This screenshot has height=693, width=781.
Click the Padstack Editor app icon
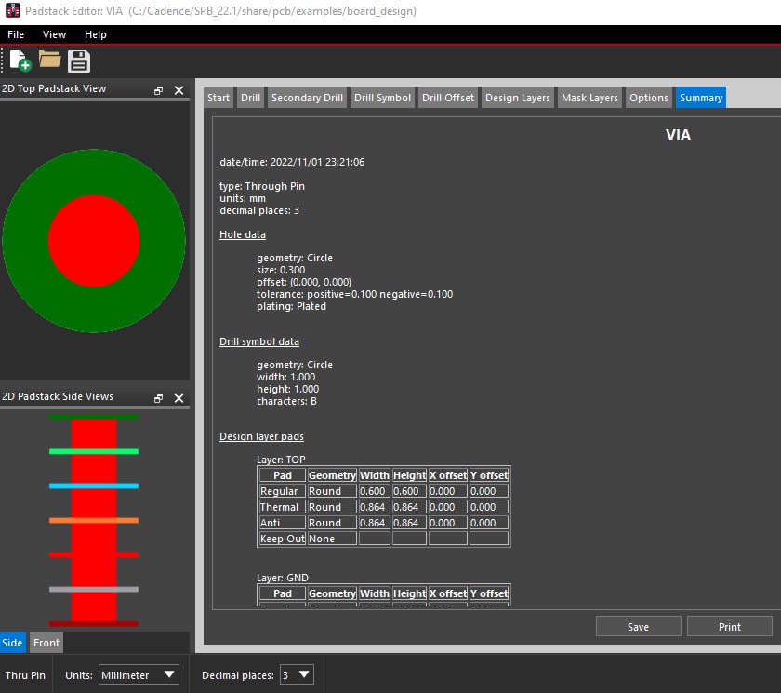pos(13,11)
